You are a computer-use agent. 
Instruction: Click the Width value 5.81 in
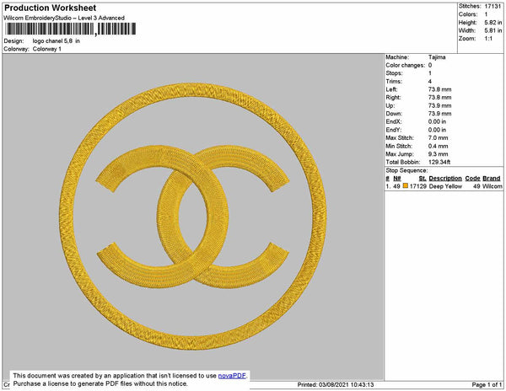[x=493, y=30]
